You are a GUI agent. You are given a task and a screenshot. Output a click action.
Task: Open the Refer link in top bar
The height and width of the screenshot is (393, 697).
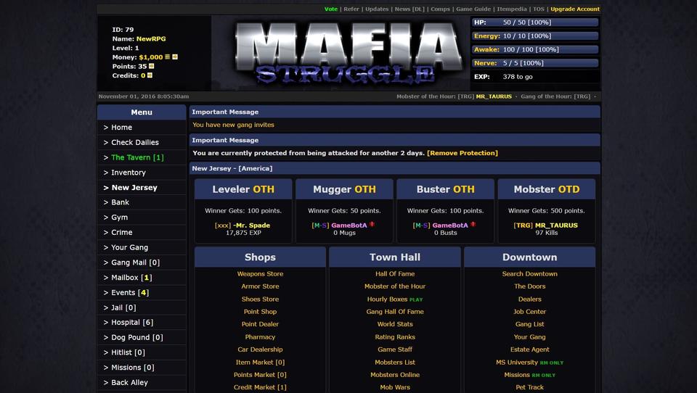point(351,9)
